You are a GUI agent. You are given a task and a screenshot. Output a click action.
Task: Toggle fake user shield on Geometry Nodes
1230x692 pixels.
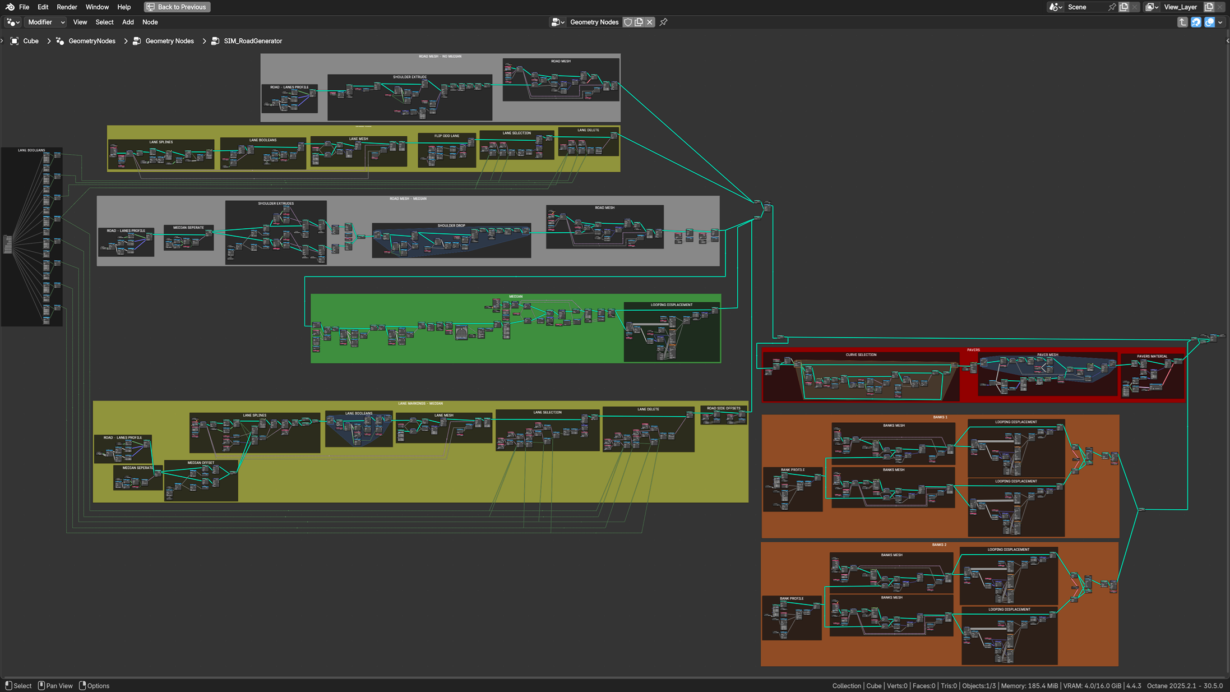628,22
